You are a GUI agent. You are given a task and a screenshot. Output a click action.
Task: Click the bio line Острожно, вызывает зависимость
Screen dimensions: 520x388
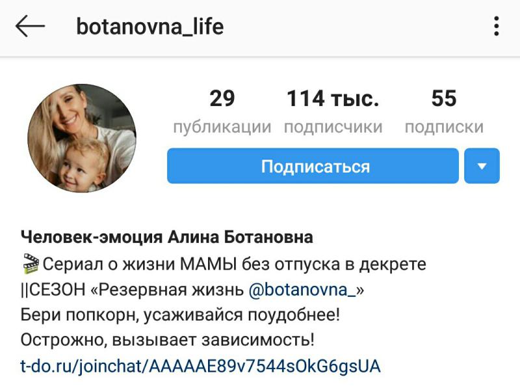167,340
